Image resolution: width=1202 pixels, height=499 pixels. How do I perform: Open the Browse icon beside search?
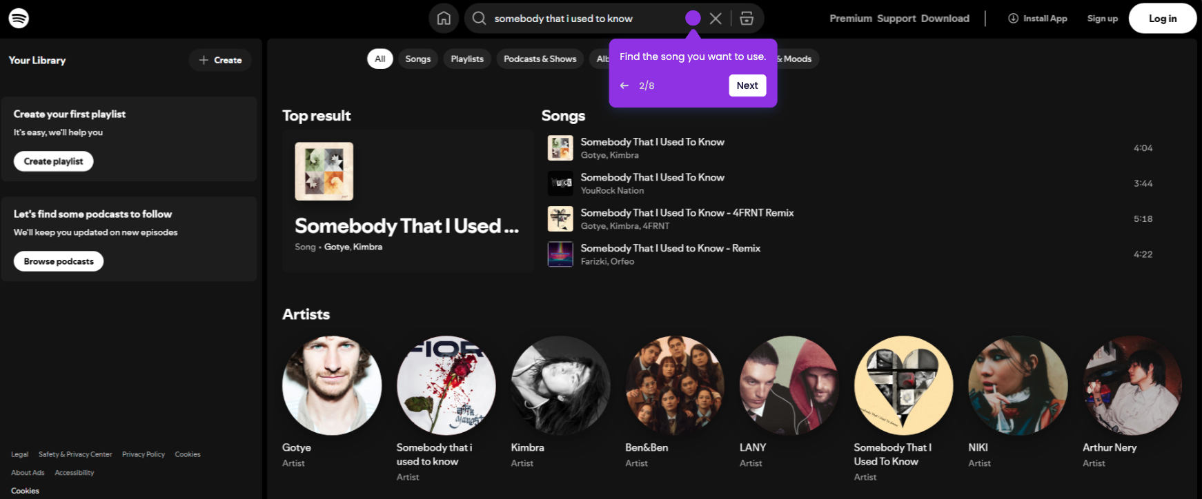coord(747,19)
